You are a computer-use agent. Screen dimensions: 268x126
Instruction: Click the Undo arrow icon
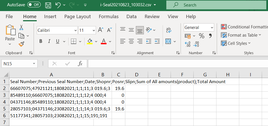point(58,5)
